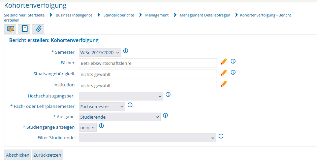Show info for the Semester field
This screenshot has width=317, height=163.
pyautogui.click(x=126, y=51)
